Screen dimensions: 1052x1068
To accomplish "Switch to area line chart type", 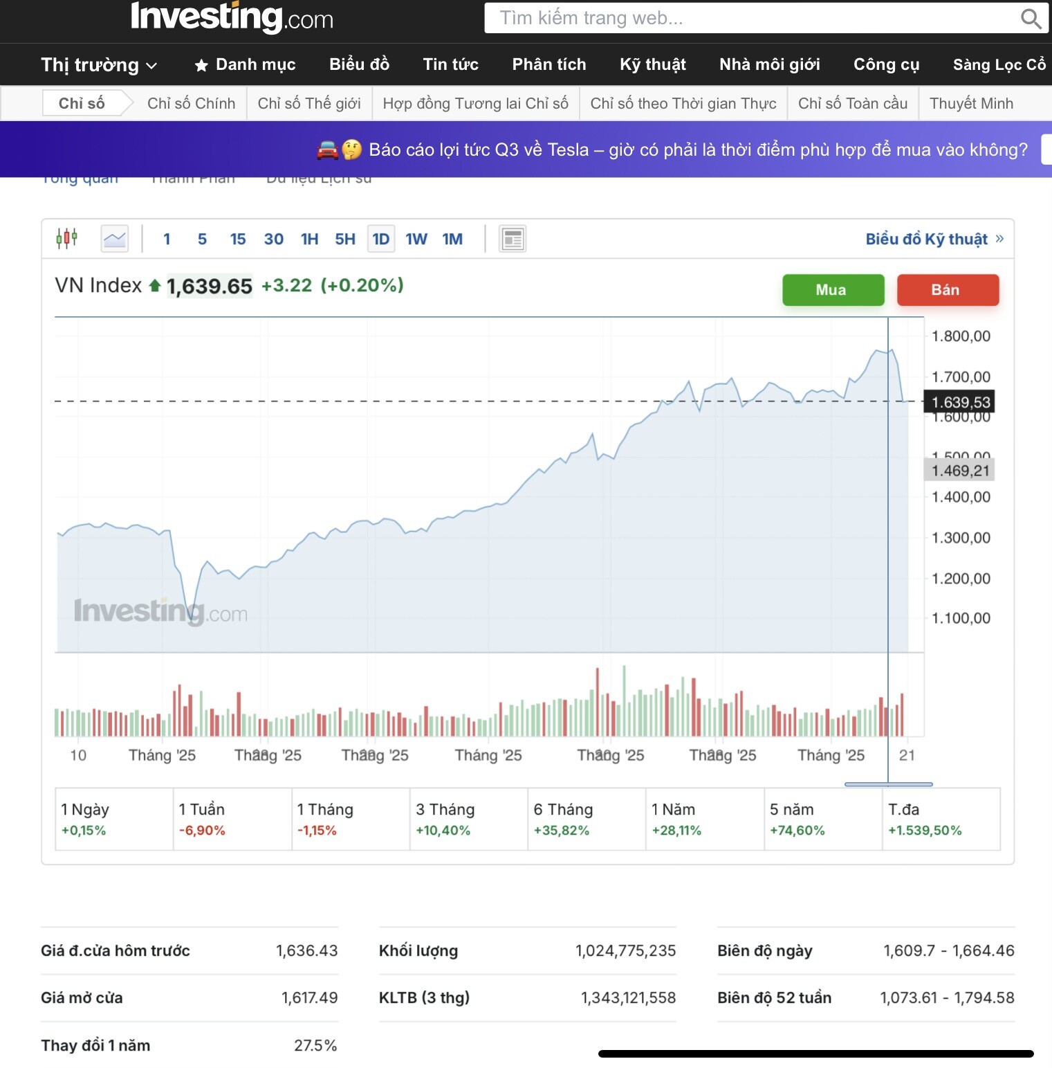I will click(x=115, y=239).
